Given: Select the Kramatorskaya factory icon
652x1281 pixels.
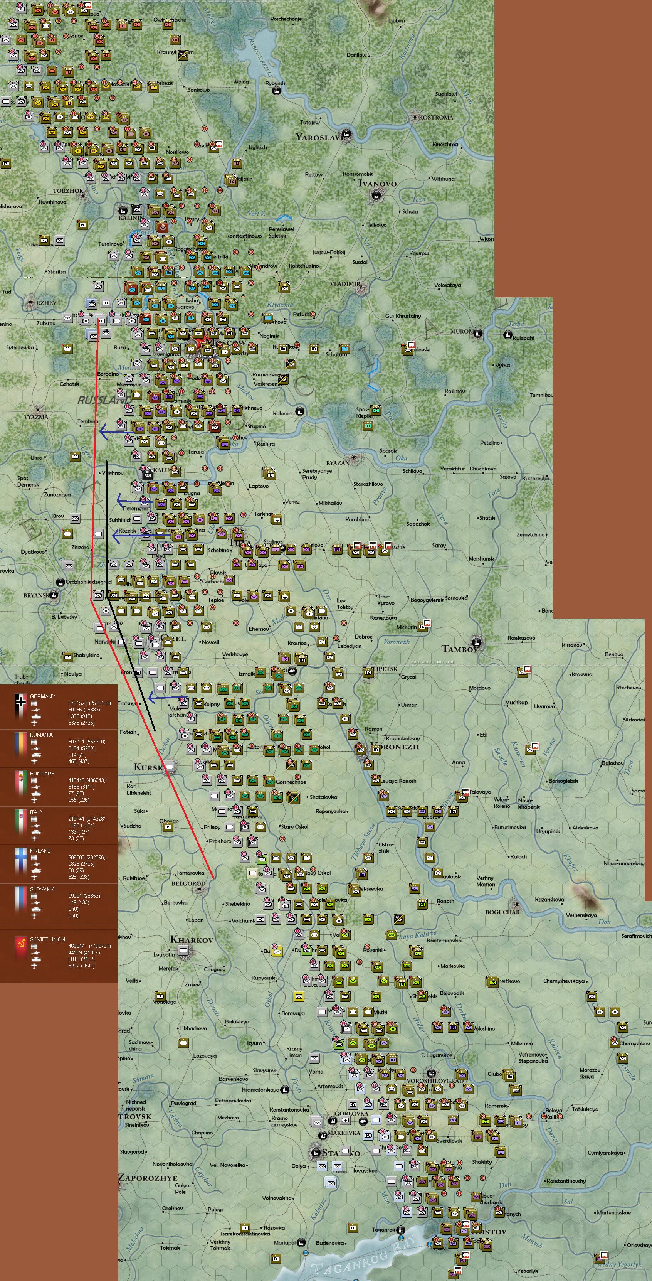Looking at the screenshot, I should click(284, 1090).
